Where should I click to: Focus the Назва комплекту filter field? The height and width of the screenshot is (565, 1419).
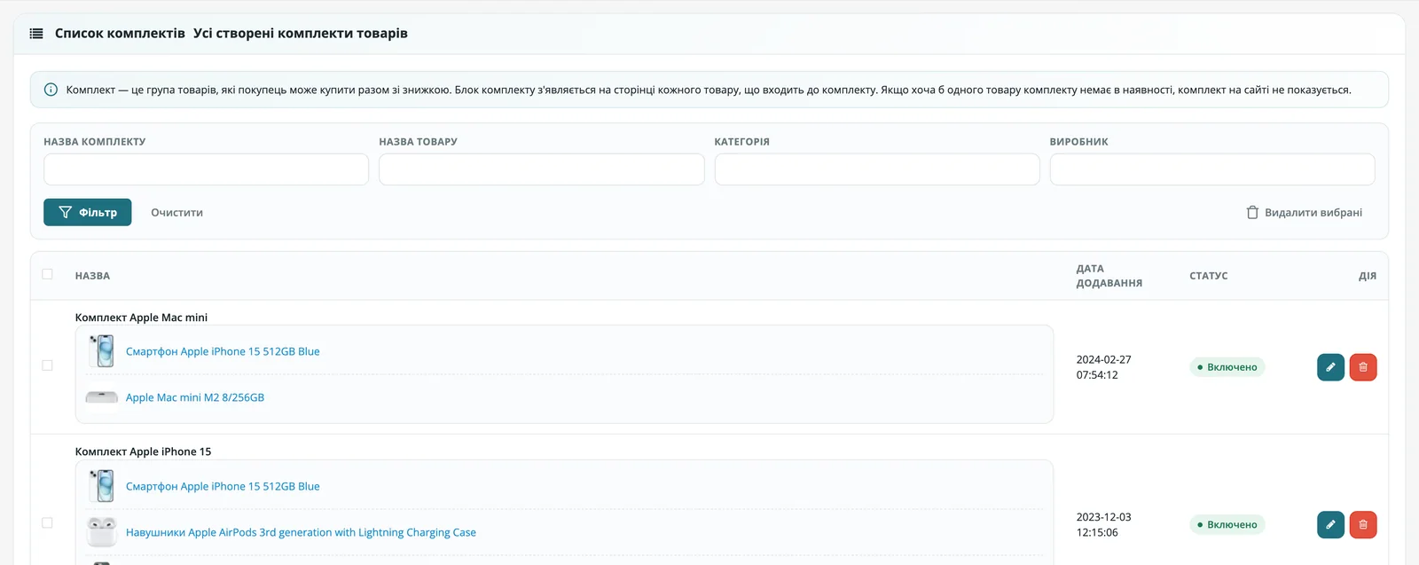[x=206, y=169]
